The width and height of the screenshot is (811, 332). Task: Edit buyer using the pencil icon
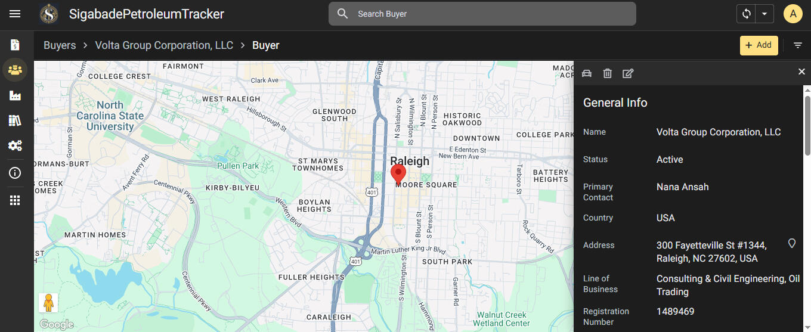coord(628,73)
